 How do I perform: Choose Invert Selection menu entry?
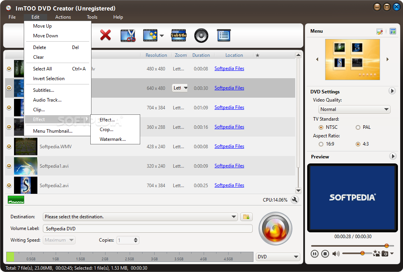coord(58,79)
